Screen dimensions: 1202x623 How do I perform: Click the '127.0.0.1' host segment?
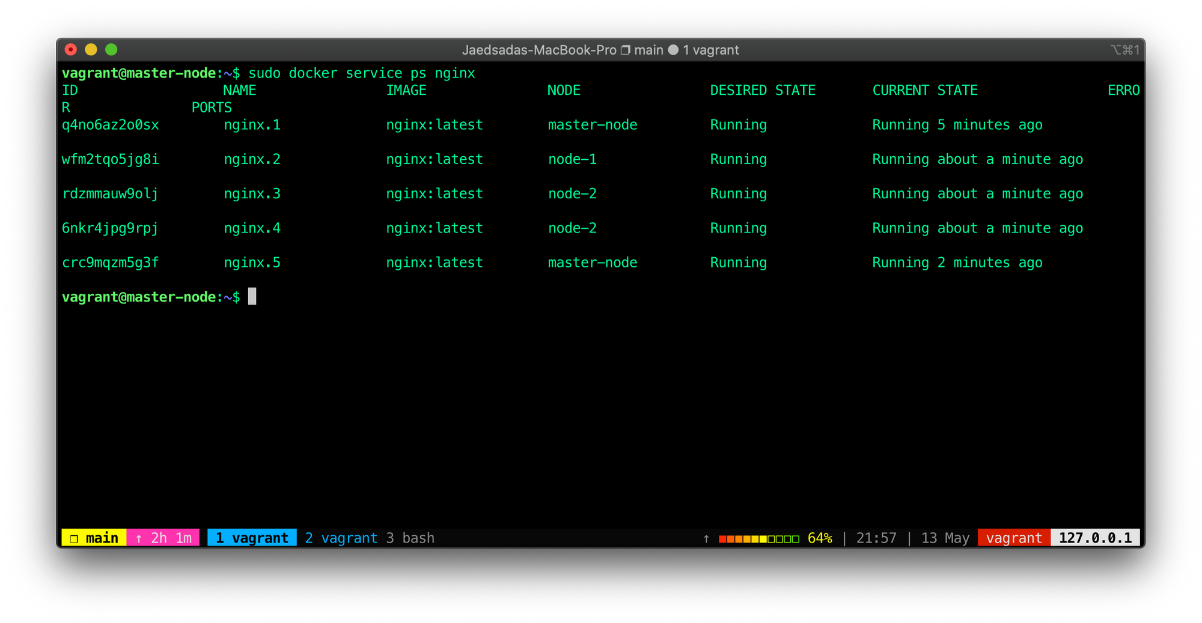(x=1095, y=538)
